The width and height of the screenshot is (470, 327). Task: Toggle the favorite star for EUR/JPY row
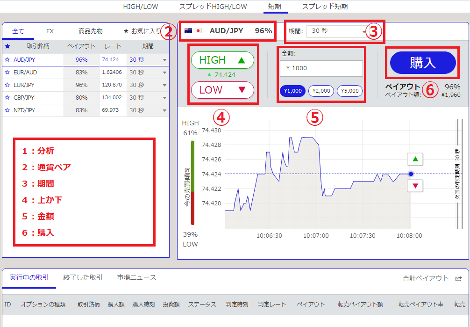point(7,85)
